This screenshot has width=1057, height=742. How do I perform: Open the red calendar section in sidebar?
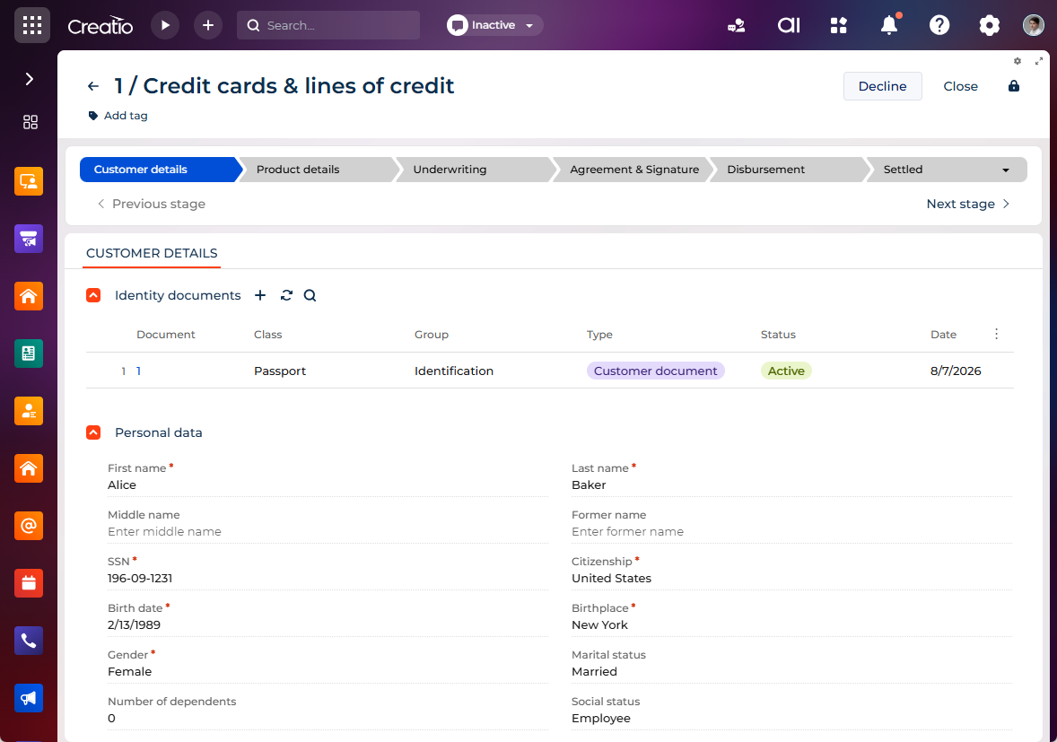pos(29,583)
